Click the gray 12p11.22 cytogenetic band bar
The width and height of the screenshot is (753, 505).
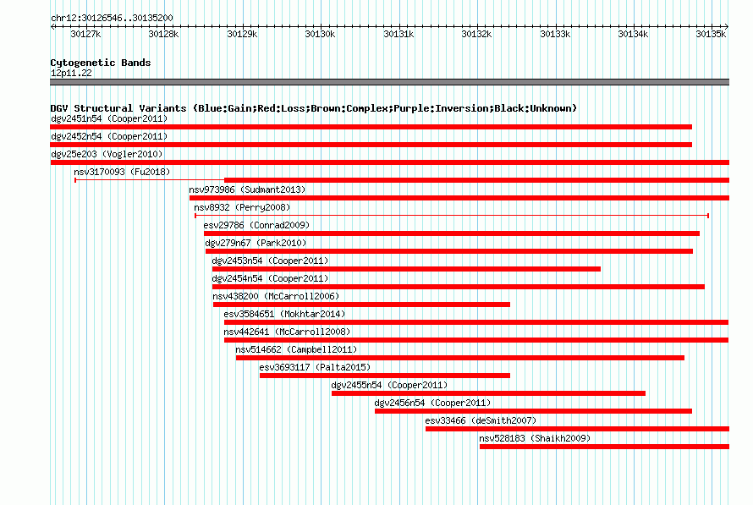pos(389,82)
